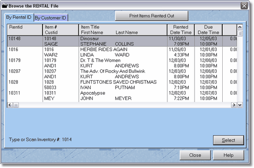This screenshot has height=168, width=254.
Task: Close the Browse the RENTAL File window
Action: [244, 6]
